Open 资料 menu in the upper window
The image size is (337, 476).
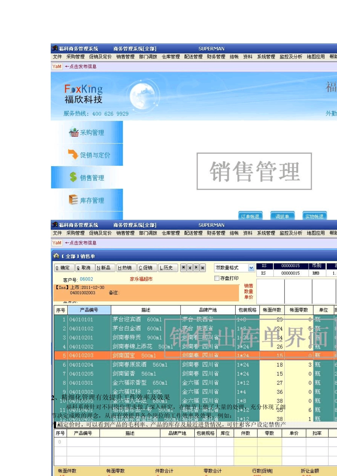(x=248, y=57)
